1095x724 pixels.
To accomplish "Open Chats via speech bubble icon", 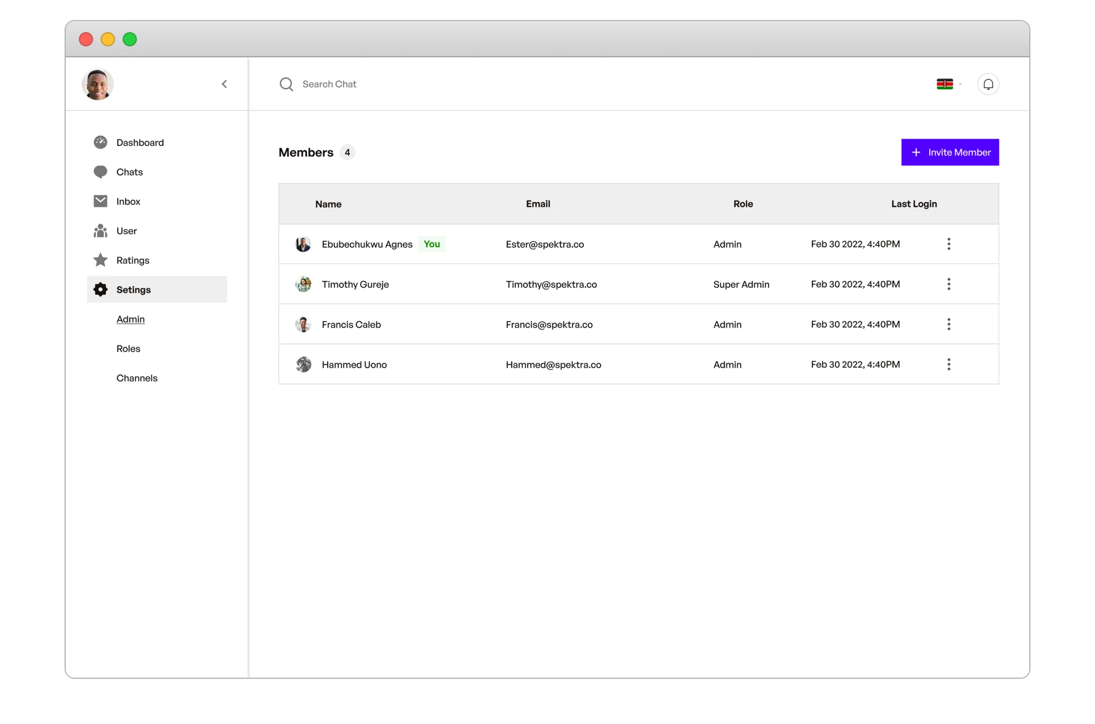I will [x=100, y=172].
